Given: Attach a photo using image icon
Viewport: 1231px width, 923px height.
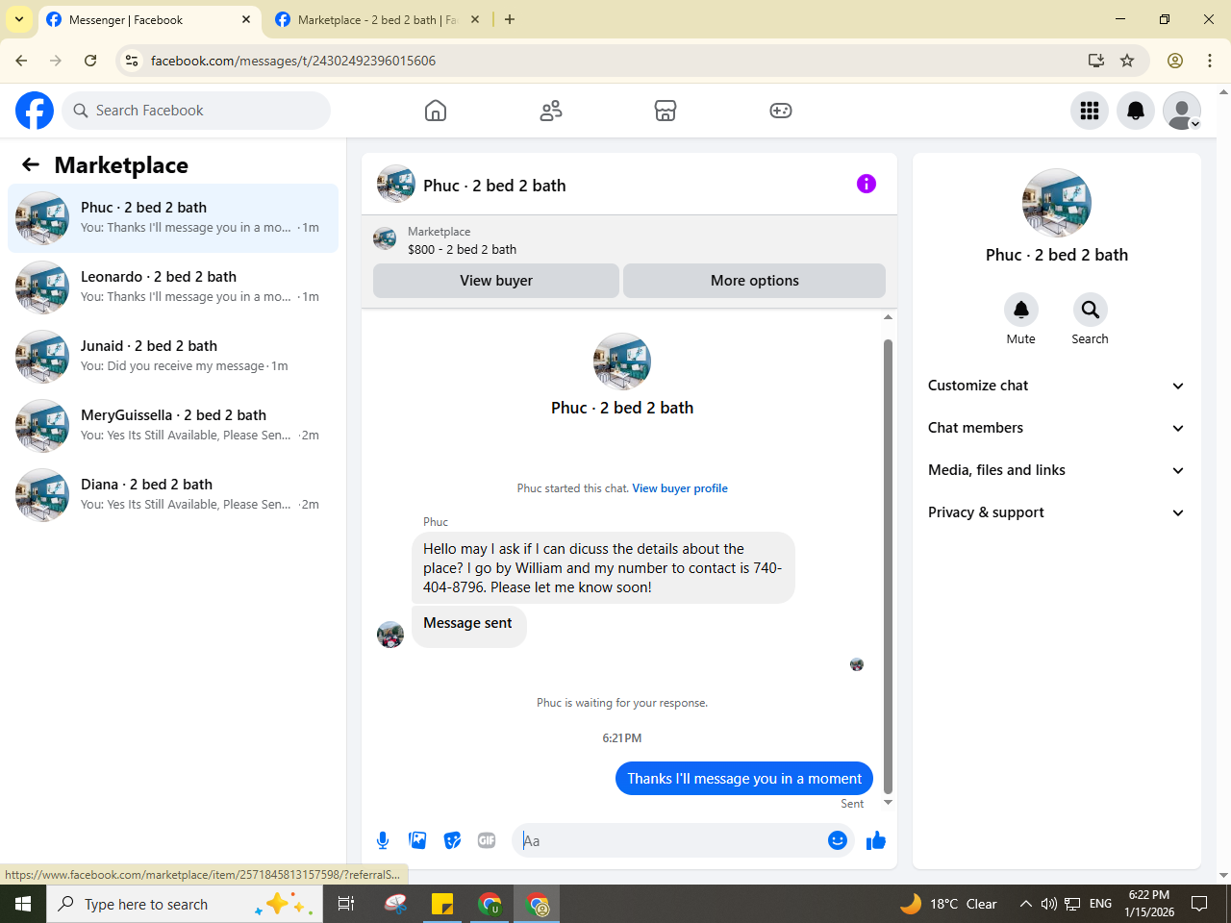Looking at the screenshot, I should (x=417, y=840).
